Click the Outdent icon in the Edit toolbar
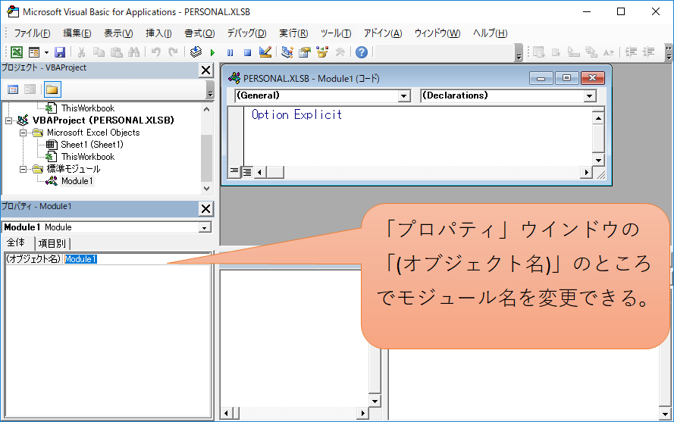The width and height of the screenshot is (674, 422). pos(649,52)
